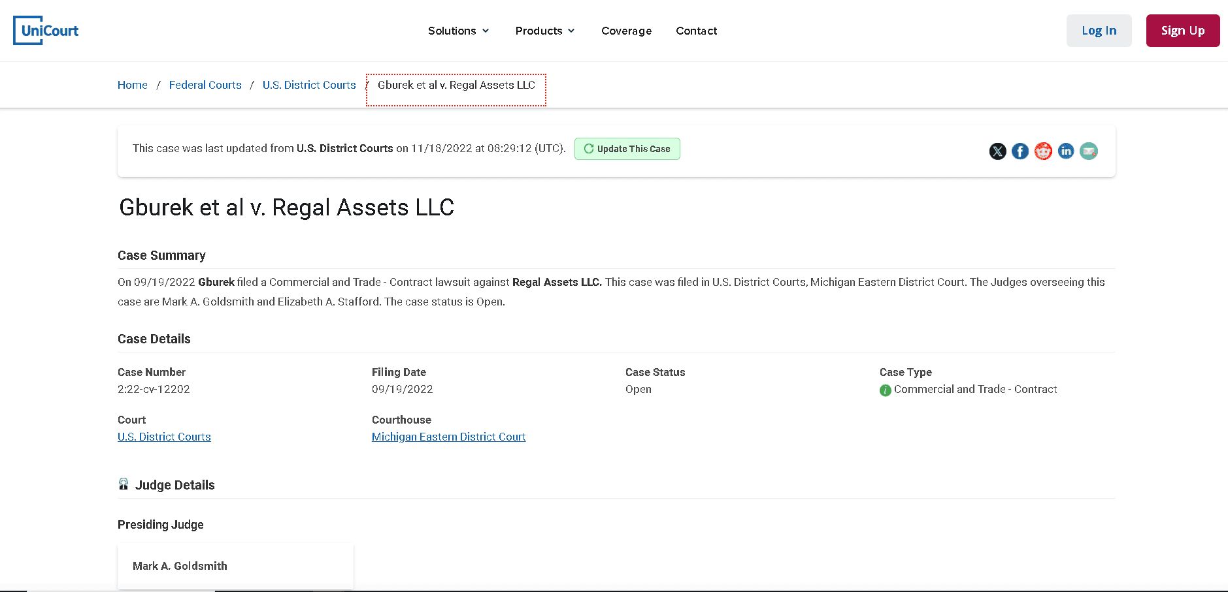Expand the Products dropdown menu

coord(545,31)
